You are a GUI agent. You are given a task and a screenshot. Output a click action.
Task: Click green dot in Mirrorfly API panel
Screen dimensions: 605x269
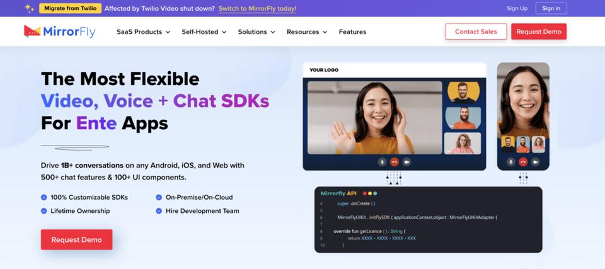click(x=375, y=193)
